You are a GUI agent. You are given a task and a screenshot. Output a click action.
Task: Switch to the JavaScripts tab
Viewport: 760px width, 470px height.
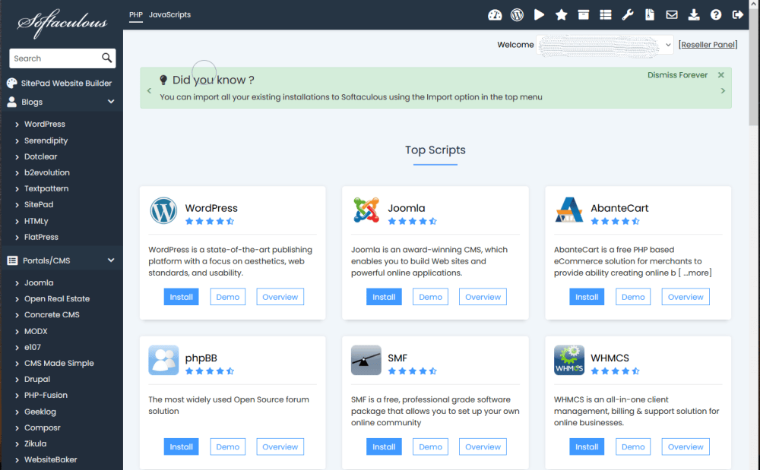pyautogui.click(x=169, y=14)
